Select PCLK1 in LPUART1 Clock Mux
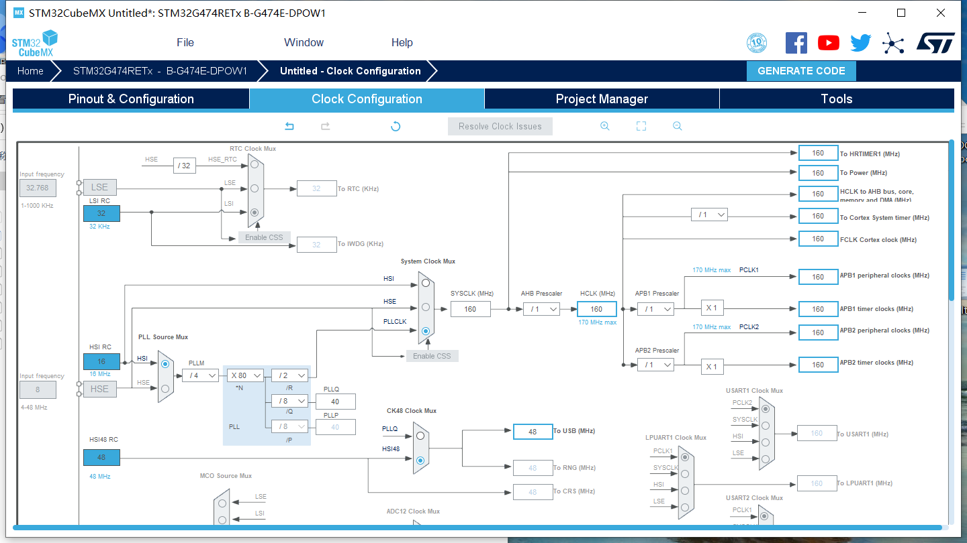Image resolution: width=967 pixels, height=543 pixels. [684, 457]
